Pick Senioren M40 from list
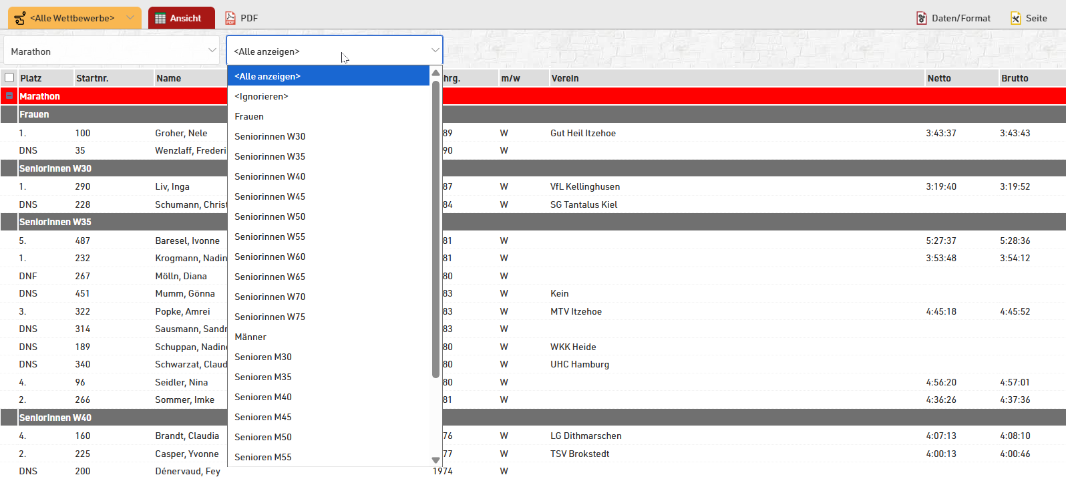 click(x=263, y=397)
